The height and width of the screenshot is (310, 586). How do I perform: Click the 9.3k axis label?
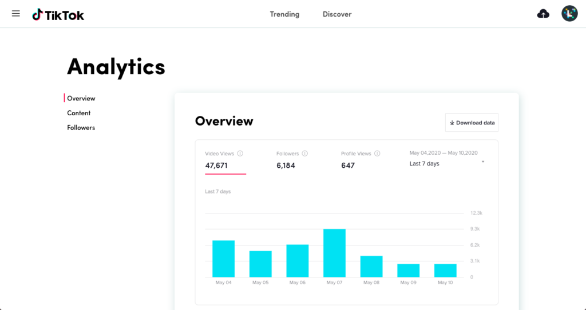(x=475, y=229)
